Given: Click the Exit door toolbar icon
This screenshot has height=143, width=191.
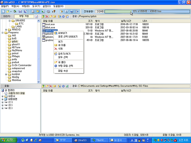Looking at the screenshot, I should pos(77,12).
